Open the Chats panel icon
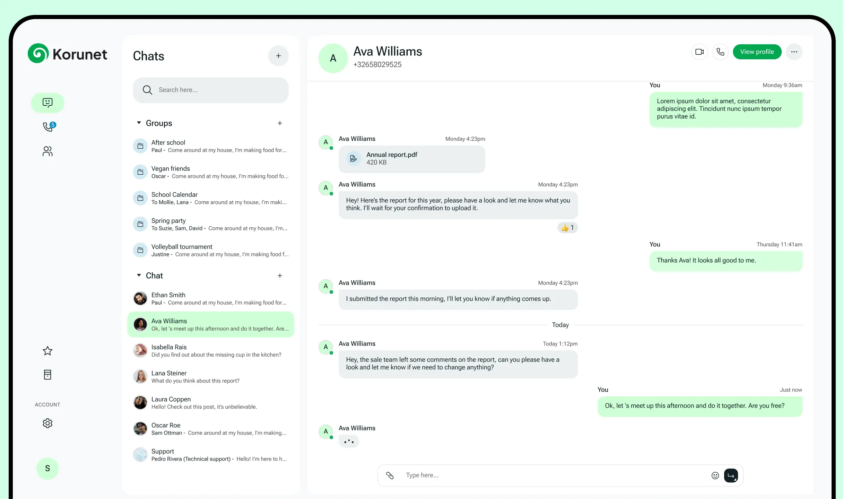Screen dimensions: 843x499 47,103
